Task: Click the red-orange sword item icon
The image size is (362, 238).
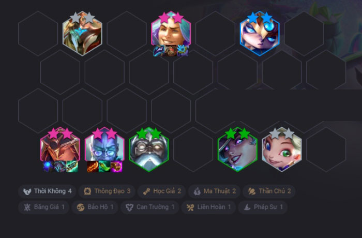Action: point(93,167)
